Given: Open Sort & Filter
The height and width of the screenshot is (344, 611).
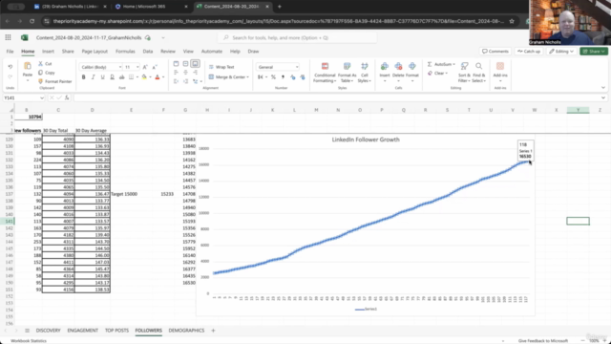Looking at the screenshot, I should 464,73.
